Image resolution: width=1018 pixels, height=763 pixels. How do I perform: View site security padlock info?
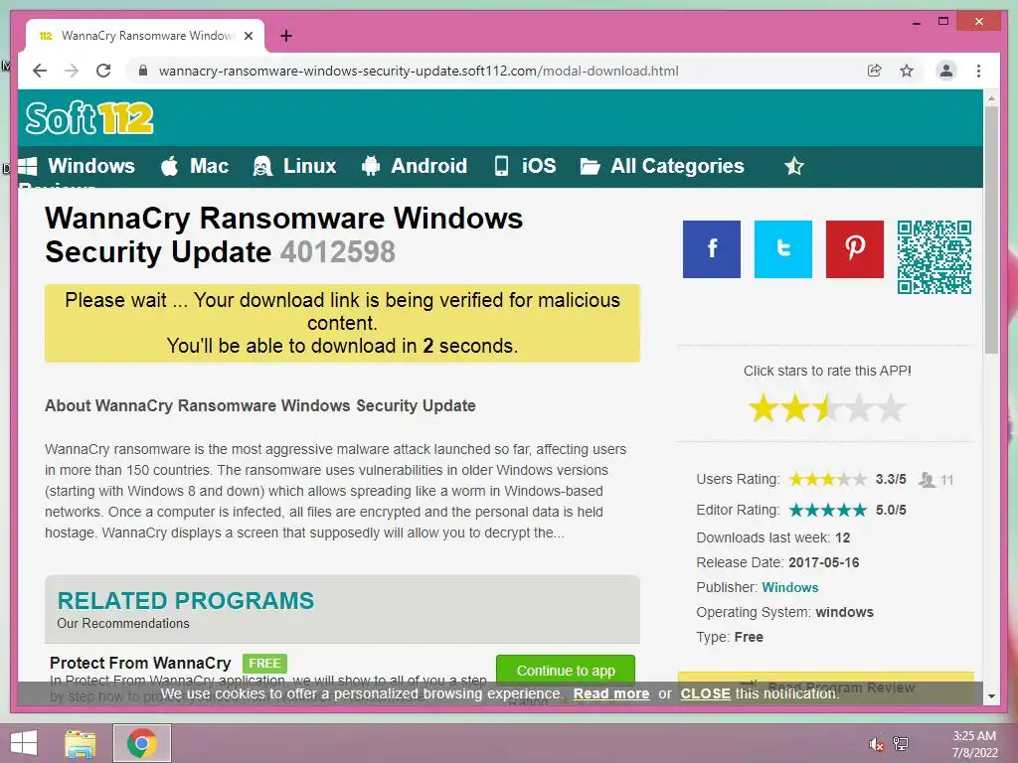[x=143, y=71]
